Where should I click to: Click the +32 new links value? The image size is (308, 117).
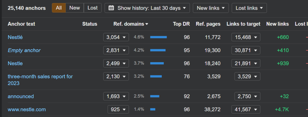[284, 96]
